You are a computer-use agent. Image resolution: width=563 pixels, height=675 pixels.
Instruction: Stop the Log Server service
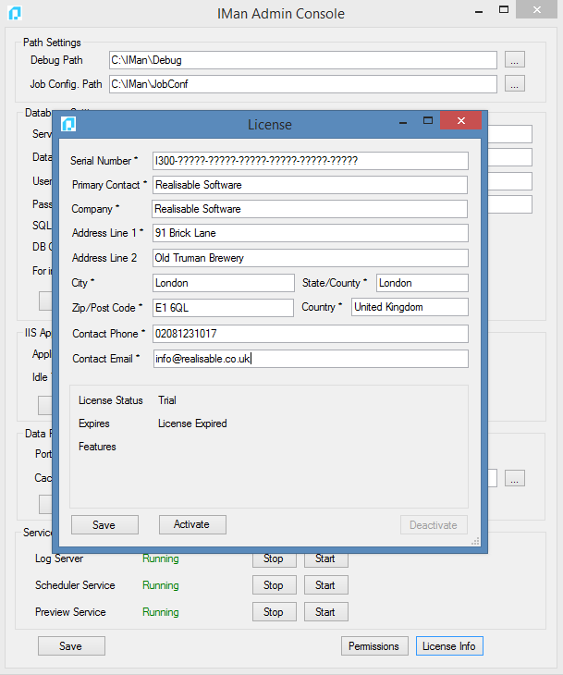pos(274,558)
